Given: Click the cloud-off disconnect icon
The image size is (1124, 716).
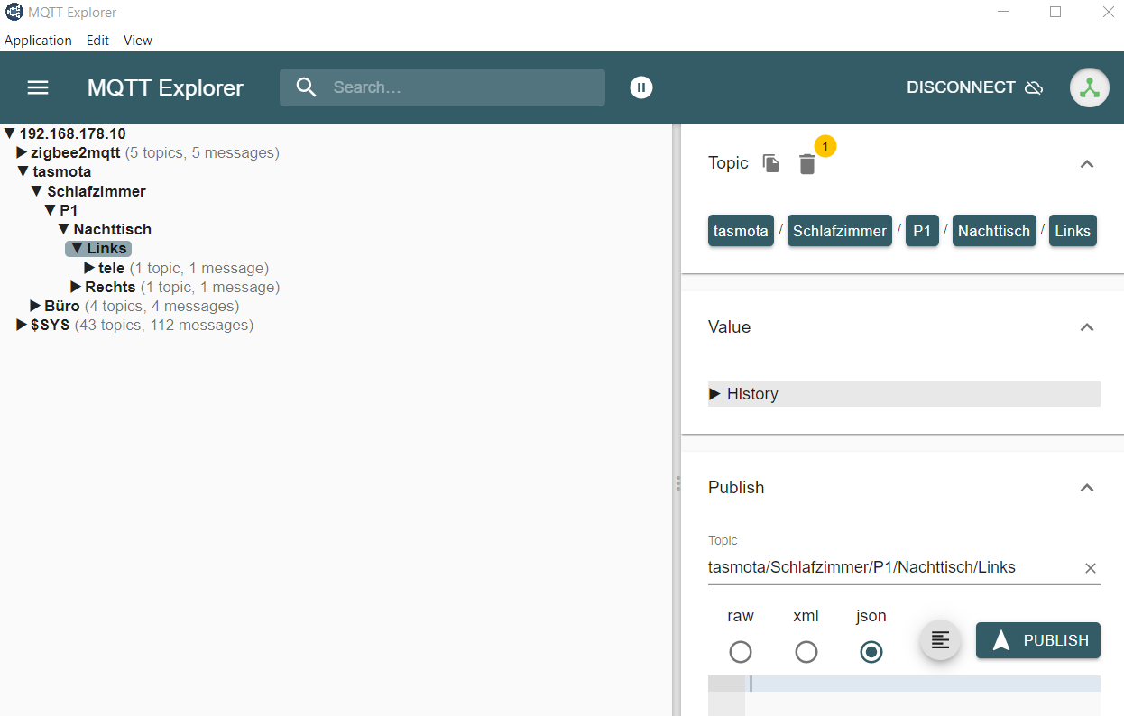Looking at the screenshot, I should [1035, 87].
